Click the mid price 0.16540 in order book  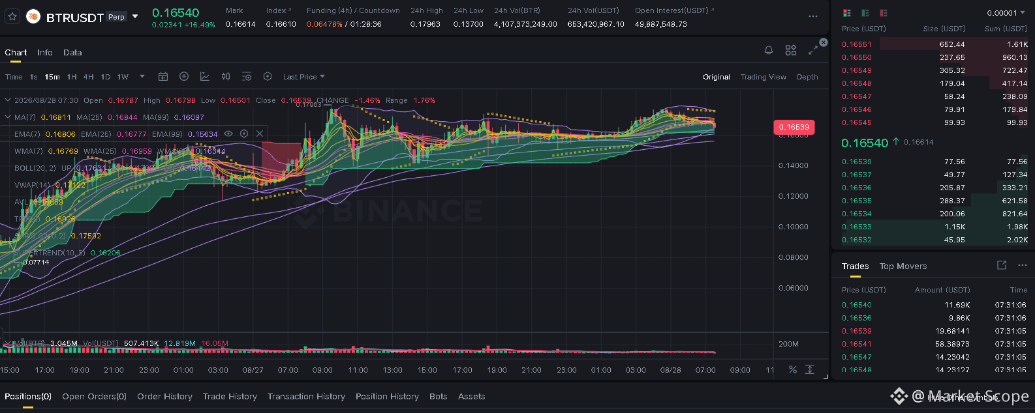point(865,143)
